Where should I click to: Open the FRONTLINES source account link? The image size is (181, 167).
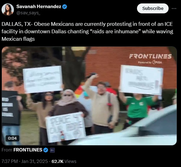pyautogui.click(x=28, y=150)
